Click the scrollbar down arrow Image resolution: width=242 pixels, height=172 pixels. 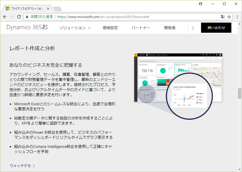239,169
